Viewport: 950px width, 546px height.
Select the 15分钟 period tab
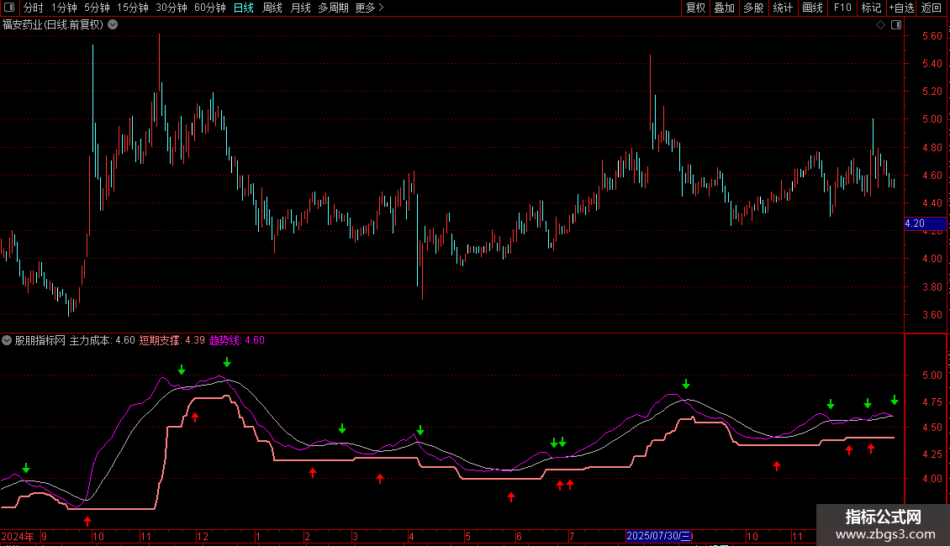coord(132,8)
